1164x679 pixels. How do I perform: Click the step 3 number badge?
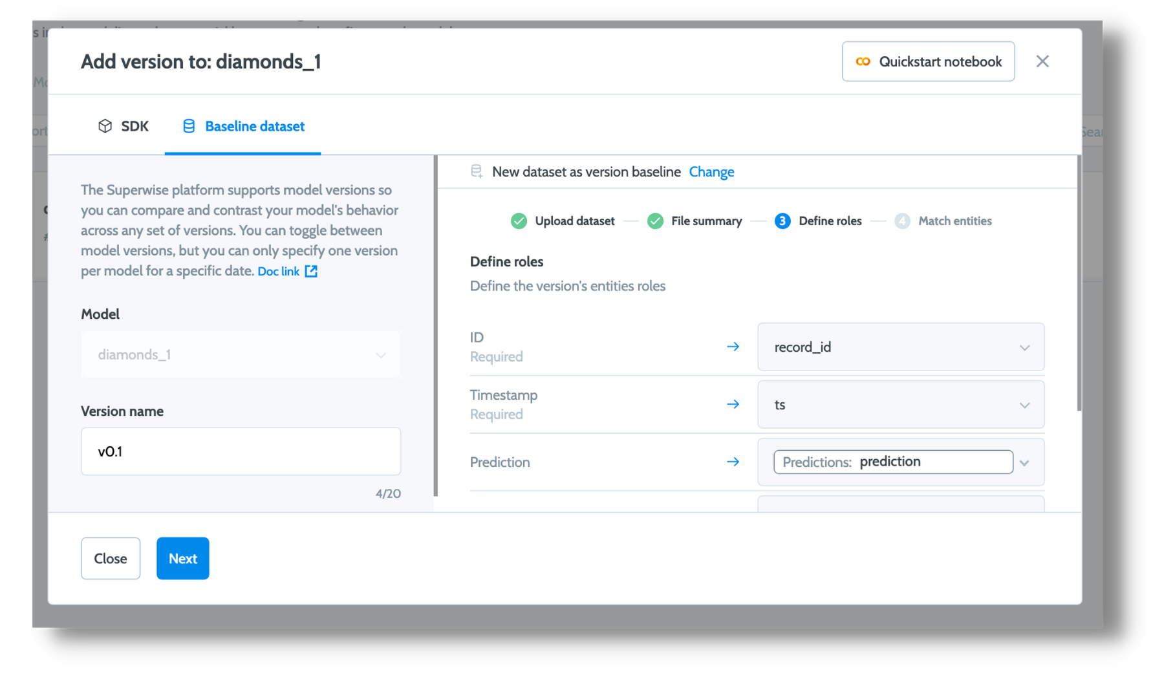click(x=782, y=221)
